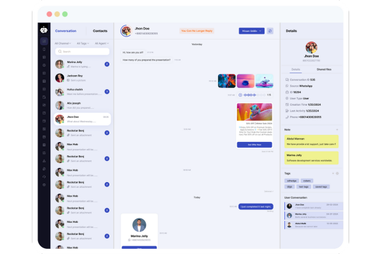This screenshot has width=381, height=254.
Task: Focus the conversation Search field
Action: click(83, 52)
